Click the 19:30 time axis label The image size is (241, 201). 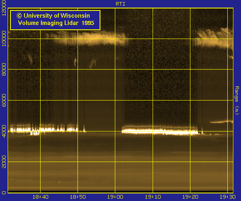[x=227, y=197]
